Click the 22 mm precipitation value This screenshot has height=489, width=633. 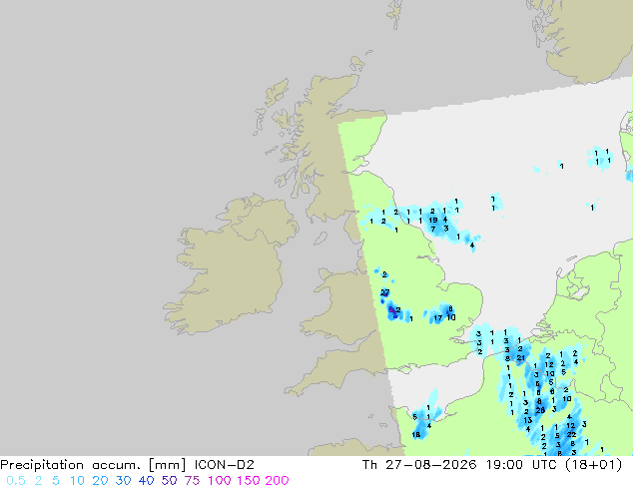(x=571, y=434)
